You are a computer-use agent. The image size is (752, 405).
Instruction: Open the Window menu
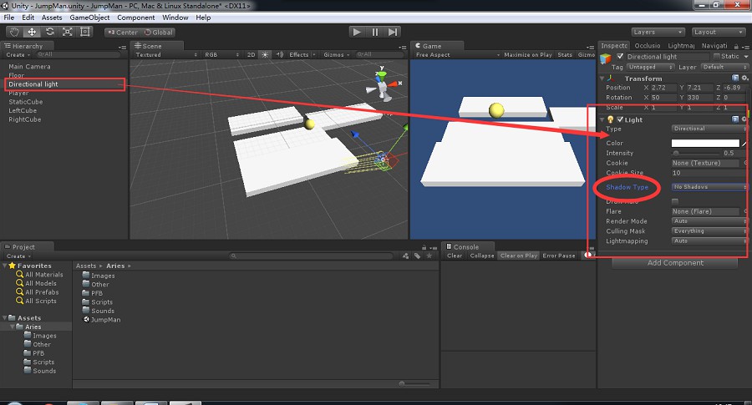click(175, 18)
